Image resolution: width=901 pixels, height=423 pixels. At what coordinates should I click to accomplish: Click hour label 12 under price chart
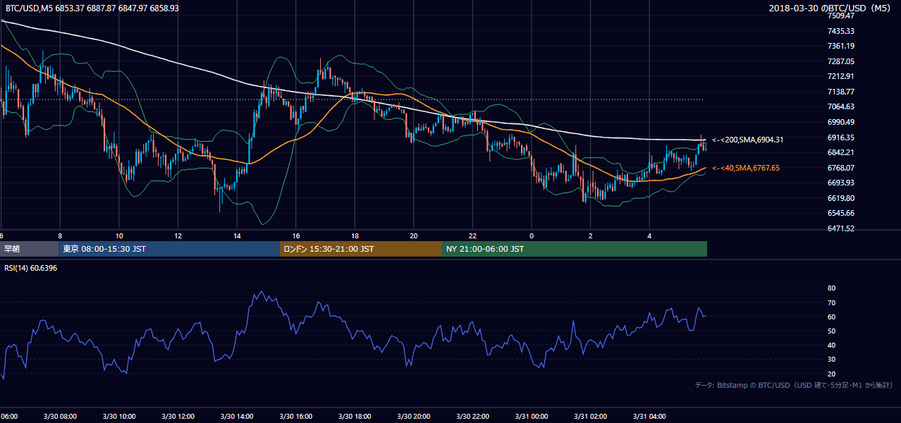point(178,235)
